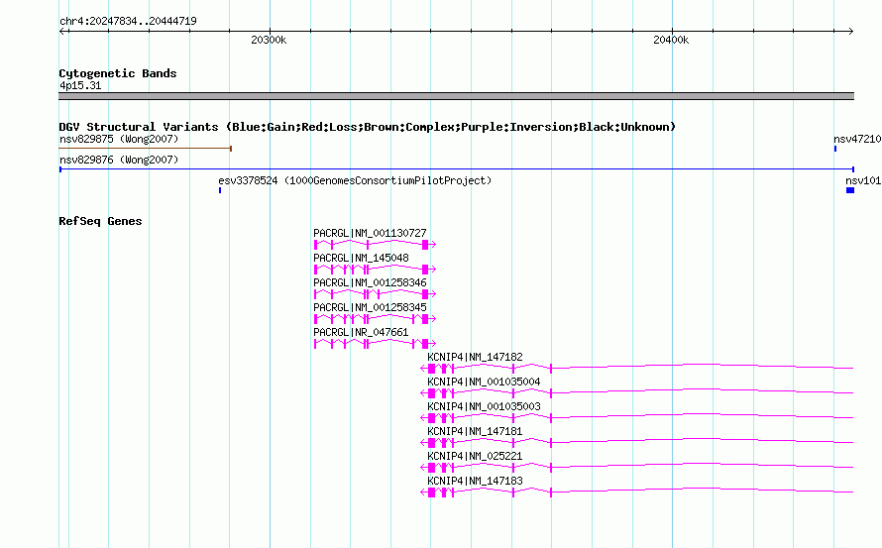This screenshot has height=548, width=882.
Task: Click the esv3378524 1000Genomes variant label
Action: click(355, 180)
